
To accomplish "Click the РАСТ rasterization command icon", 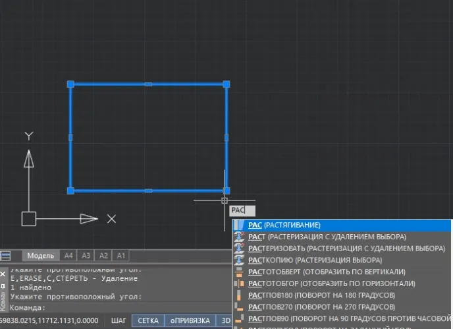I will (240, 237).
